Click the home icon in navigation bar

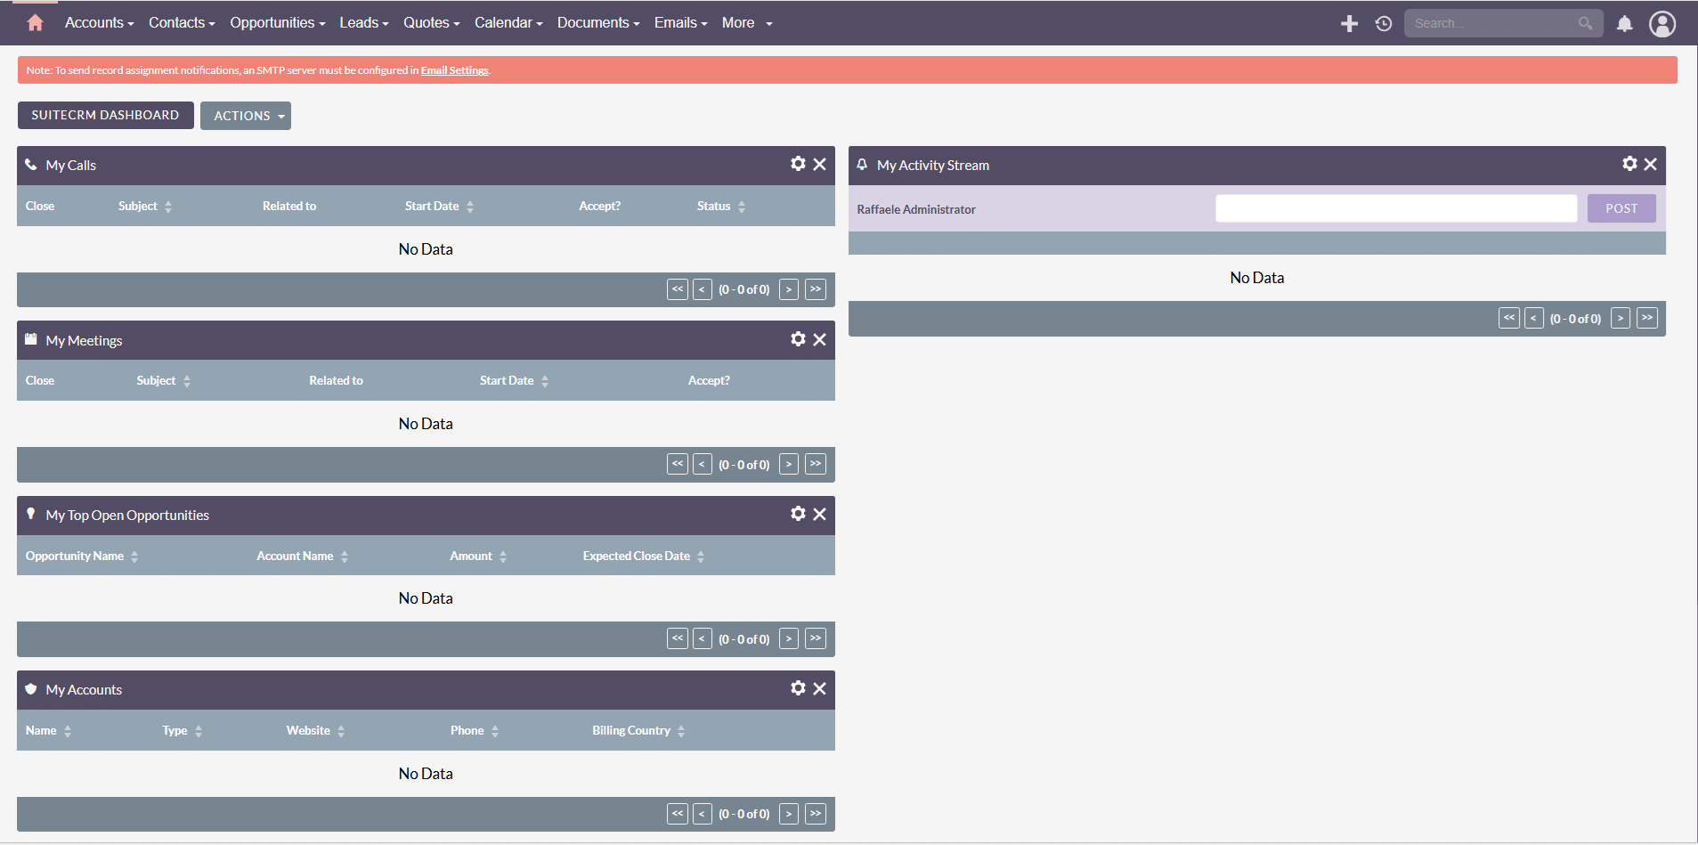click(35, 23)
